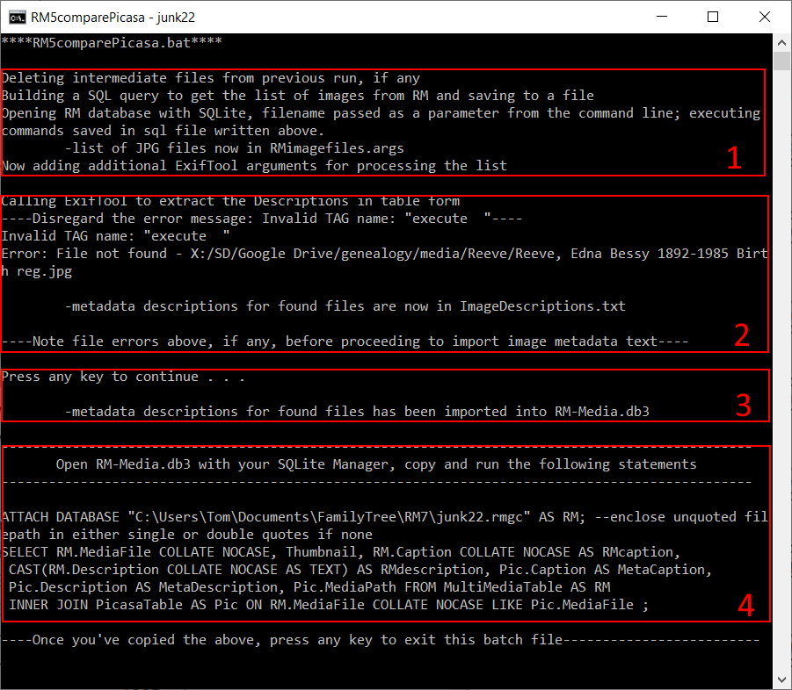
Task: Click line 'Calling ExifTool to extract the Descriptions'
Action: [x=230, y=201]
